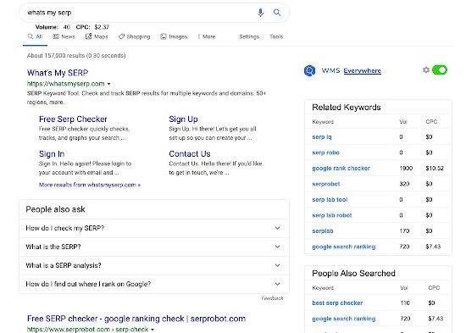The width and height of the screenshot is (466, 333).
Task: Toggle off the WMS Everywhere green switch
Action: 439,70
